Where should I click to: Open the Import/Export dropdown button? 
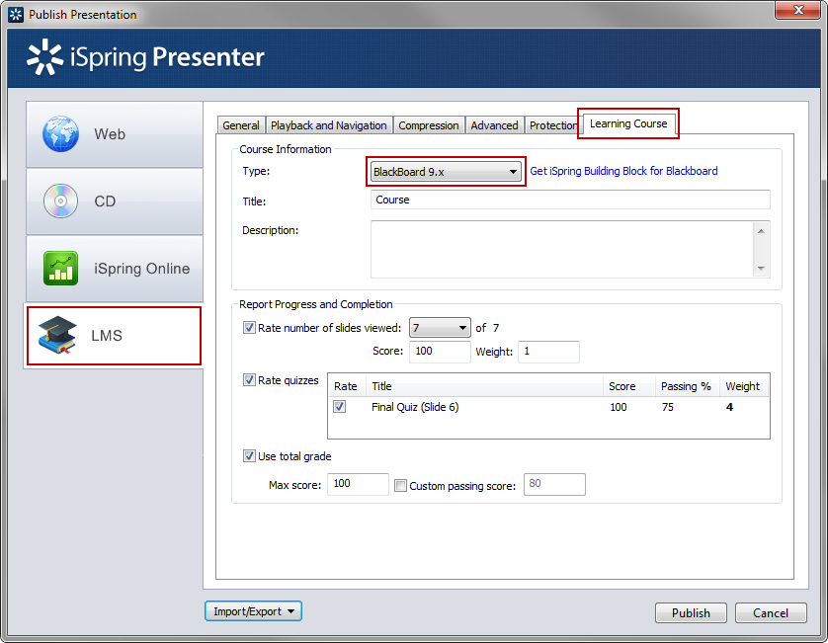(254, 611)
